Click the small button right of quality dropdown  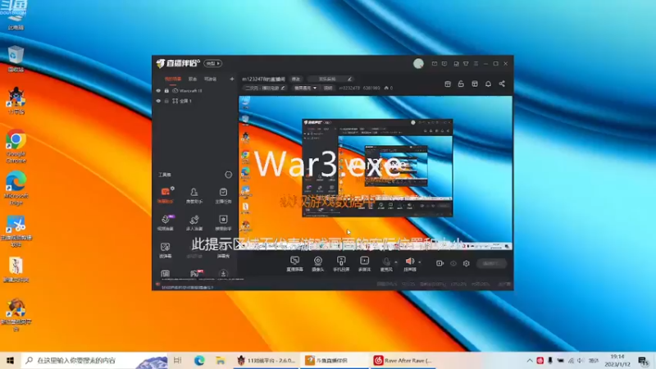coord(328,89)
